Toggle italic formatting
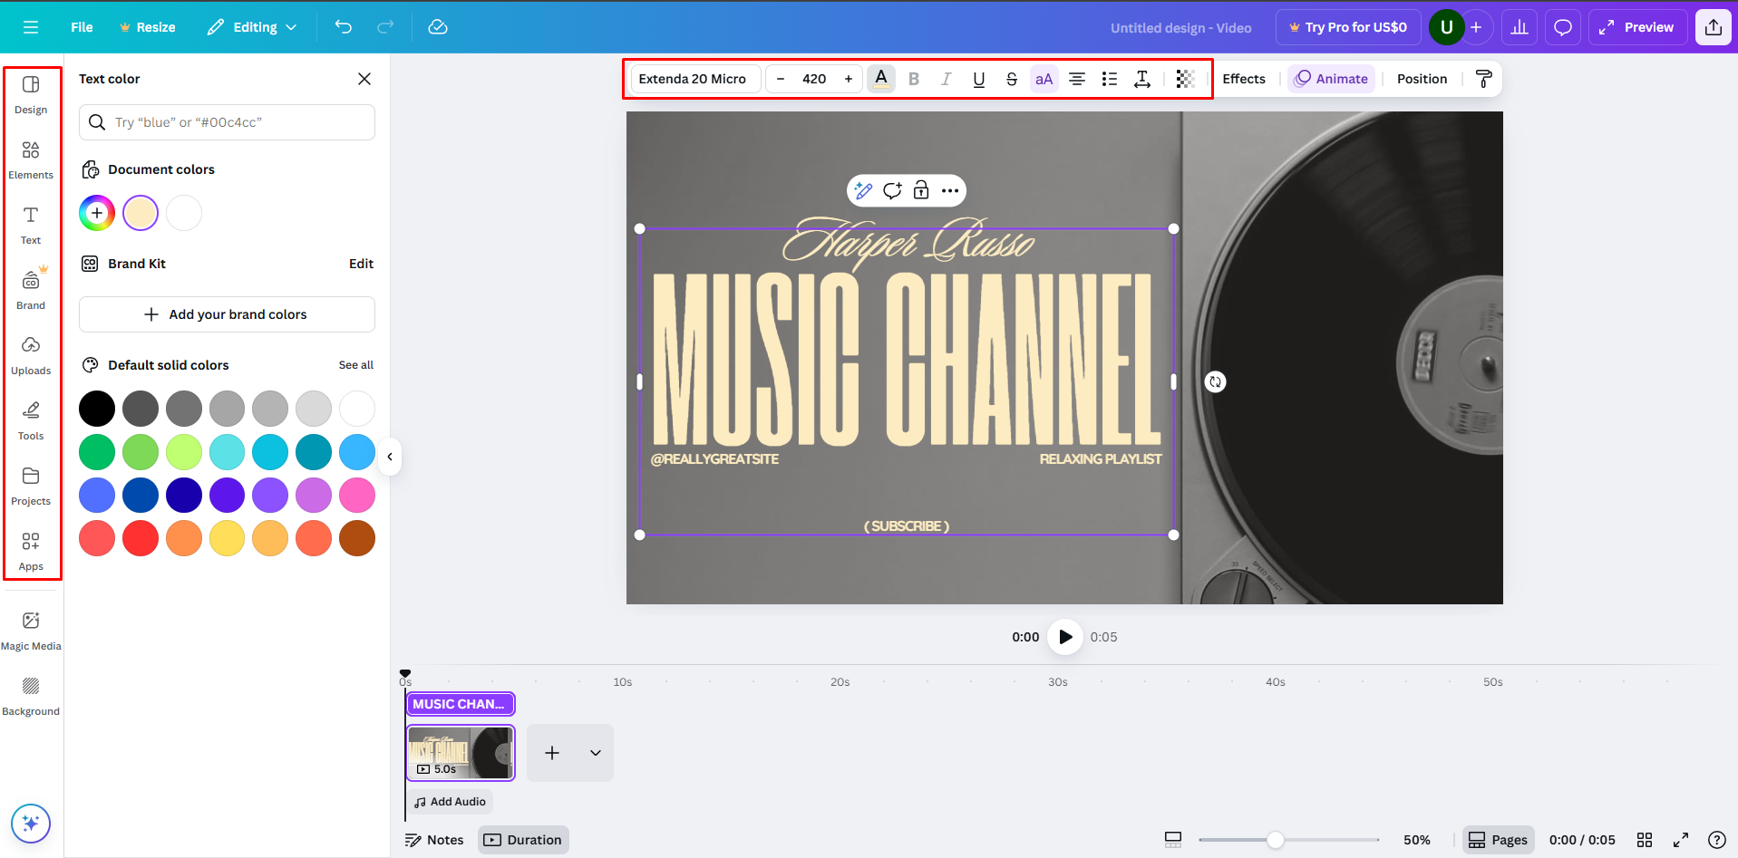This screenshot has height=858, width=1738. (x=946, y=79)
